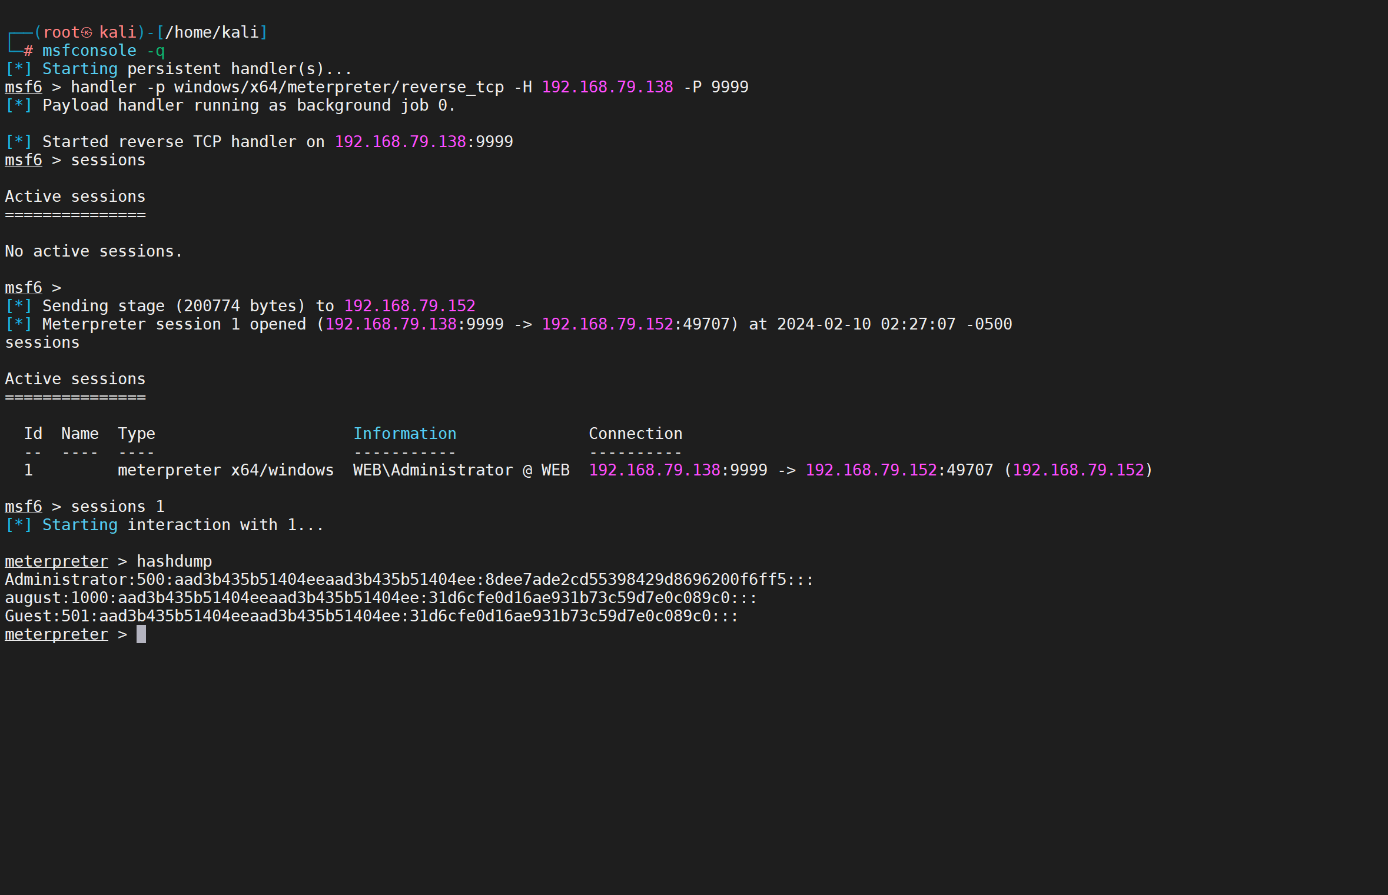Viewport: 1388px width, 895px height.
Task: Click the 'Starting interaction with 1...' line
Action: [x=182, y=525]
